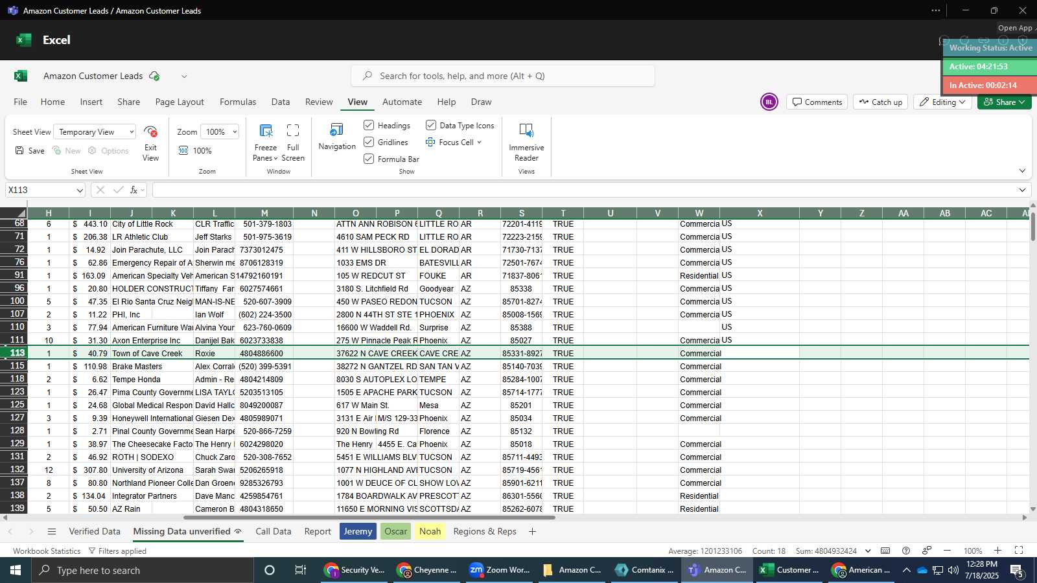Image resolution: width=1037 pixels, height=583 pixels.
Task: Toggle the Formula Bar checkbox
Action: 369,159
